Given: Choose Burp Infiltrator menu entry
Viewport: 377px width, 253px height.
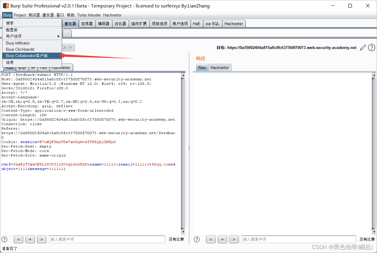Looking at the screenshot, I should (32, 43).
